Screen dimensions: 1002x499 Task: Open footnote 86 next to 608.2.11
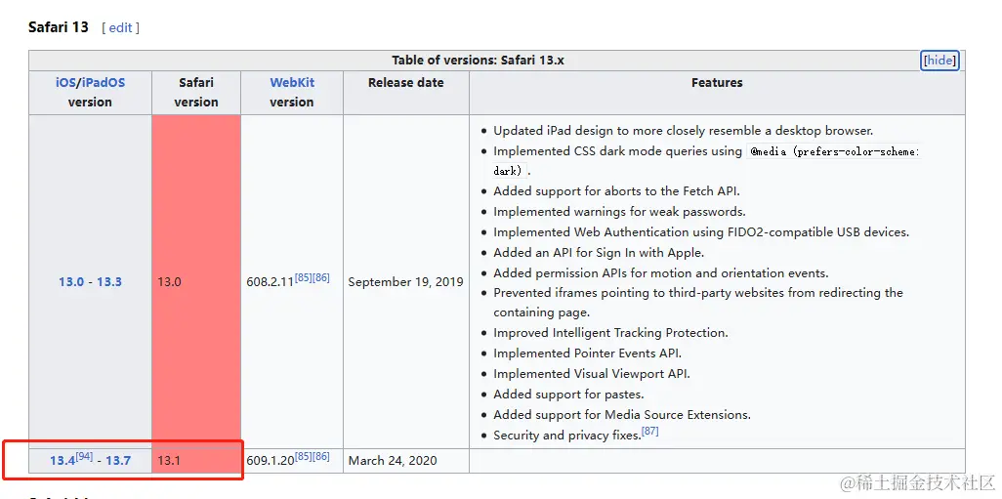(320, 278)
